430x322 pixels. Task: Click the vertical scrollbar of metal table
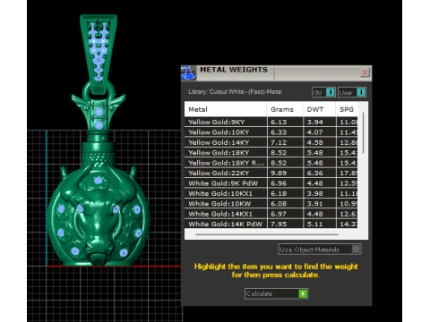tap(363, 133)
